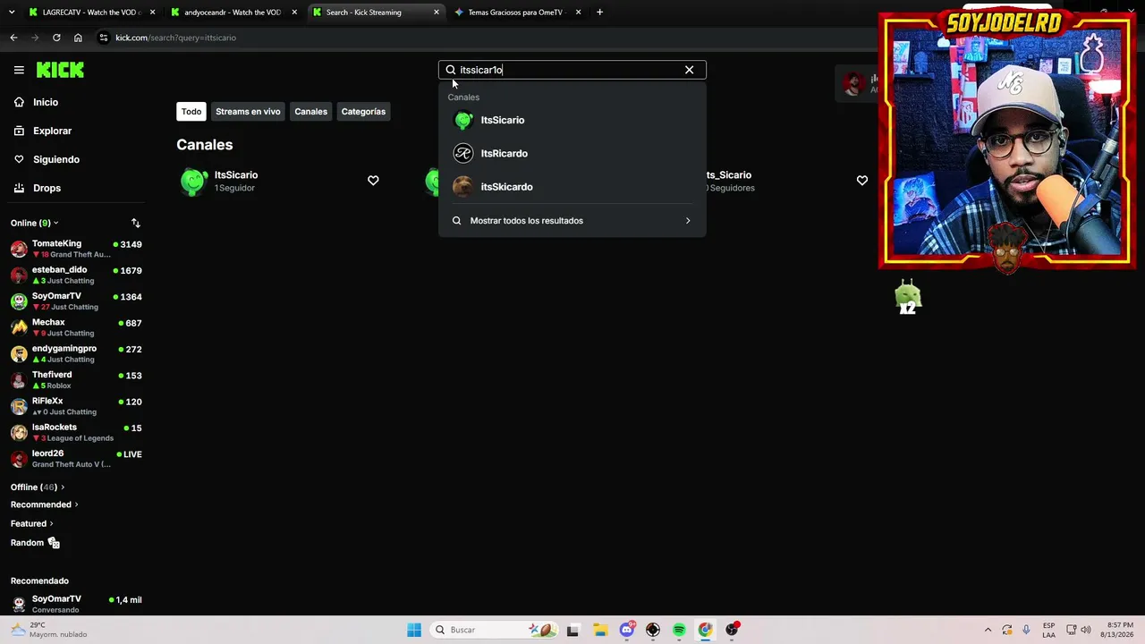This screenshot has width=1145, height=644.
Task: Select ItsSicario from search suggestions
Action: [572, 120]
